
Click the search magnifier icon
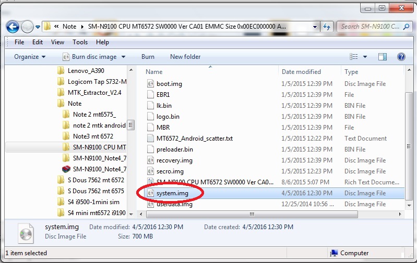coord(407,27)
